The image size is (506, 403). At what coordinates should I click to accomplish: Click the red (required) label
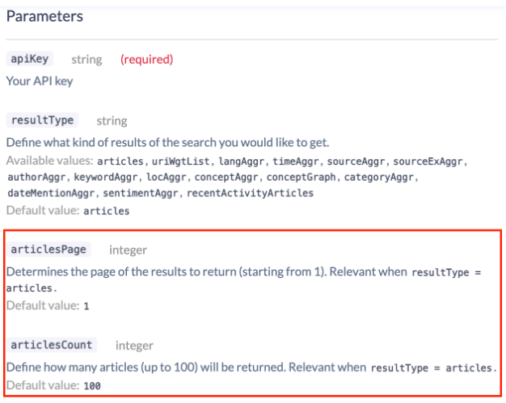pyautogui.click(x=146, y=59)
